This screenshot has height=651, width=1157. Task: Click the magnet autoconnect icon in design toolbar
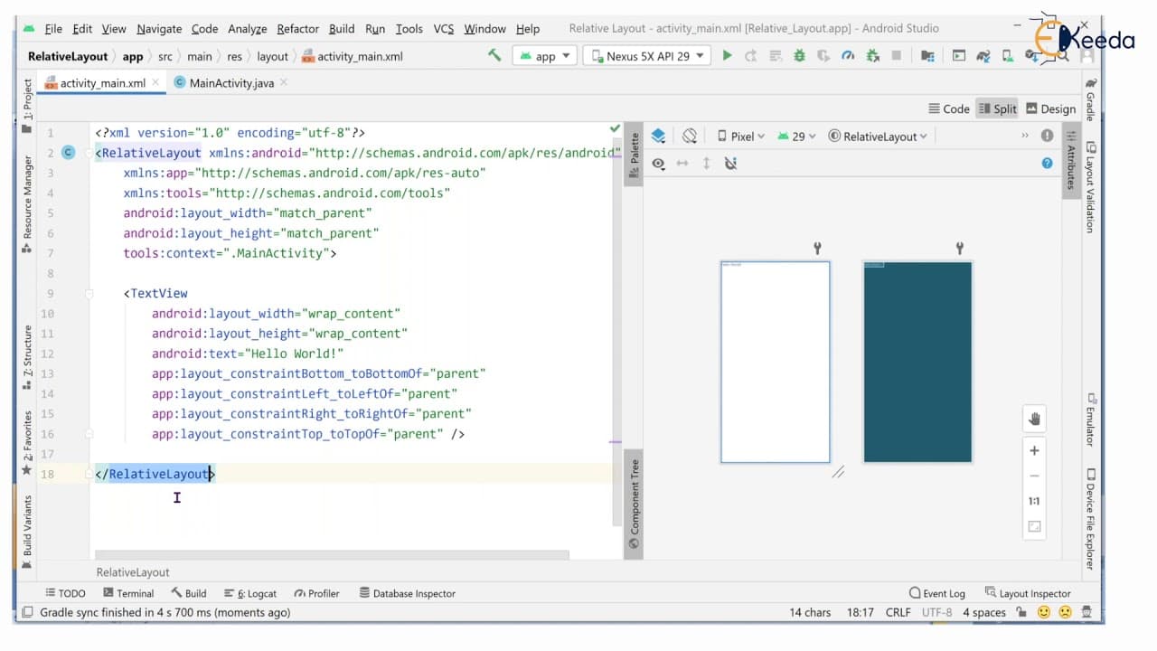pos(730,164)
